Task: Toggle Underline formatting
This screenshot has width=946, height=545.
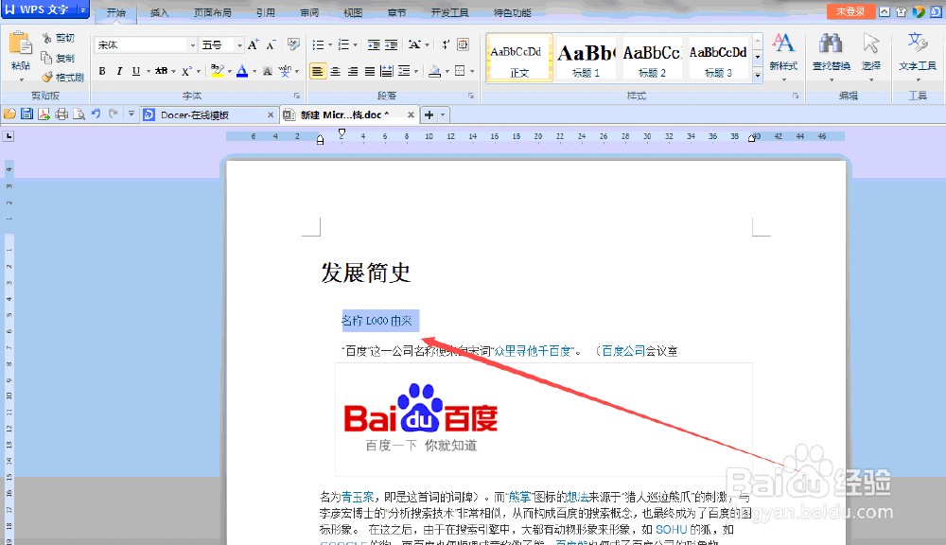Action: pyautogui.click(x=135, y=71)
